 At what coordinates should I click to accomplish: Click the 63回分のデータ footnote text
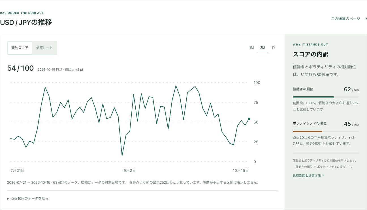coord(133,182)
